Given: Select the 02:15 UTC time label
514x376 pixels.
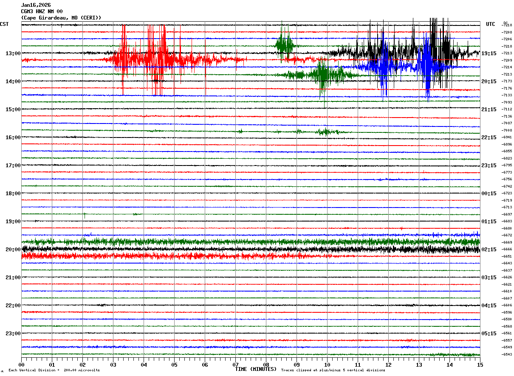Looking at the screenshot, I should [489, 250].
